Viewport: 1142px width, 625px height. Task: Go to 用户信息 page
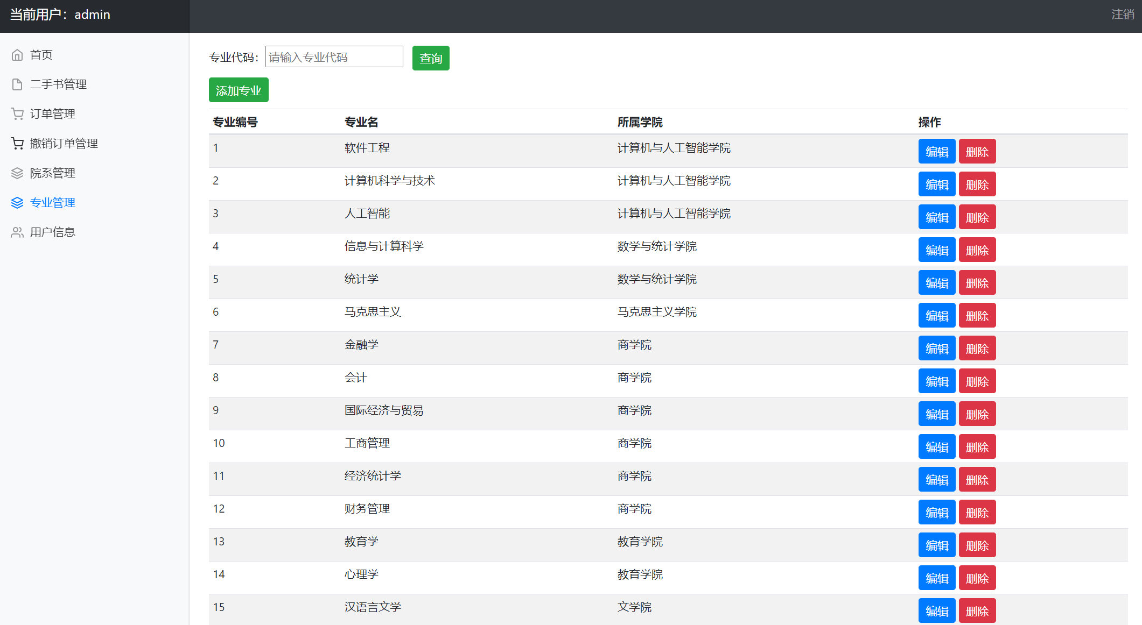click(x=52, y=232)
